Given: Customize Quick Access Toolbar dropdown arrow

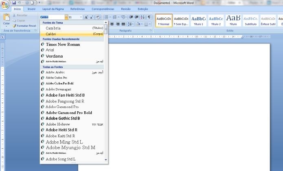Looking at the screenshot, I should [39, 3].
